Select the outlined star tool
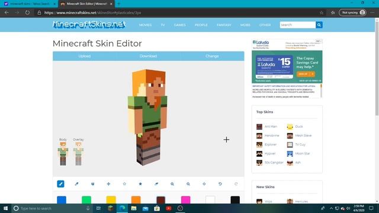379x213 pixels. 124,184
